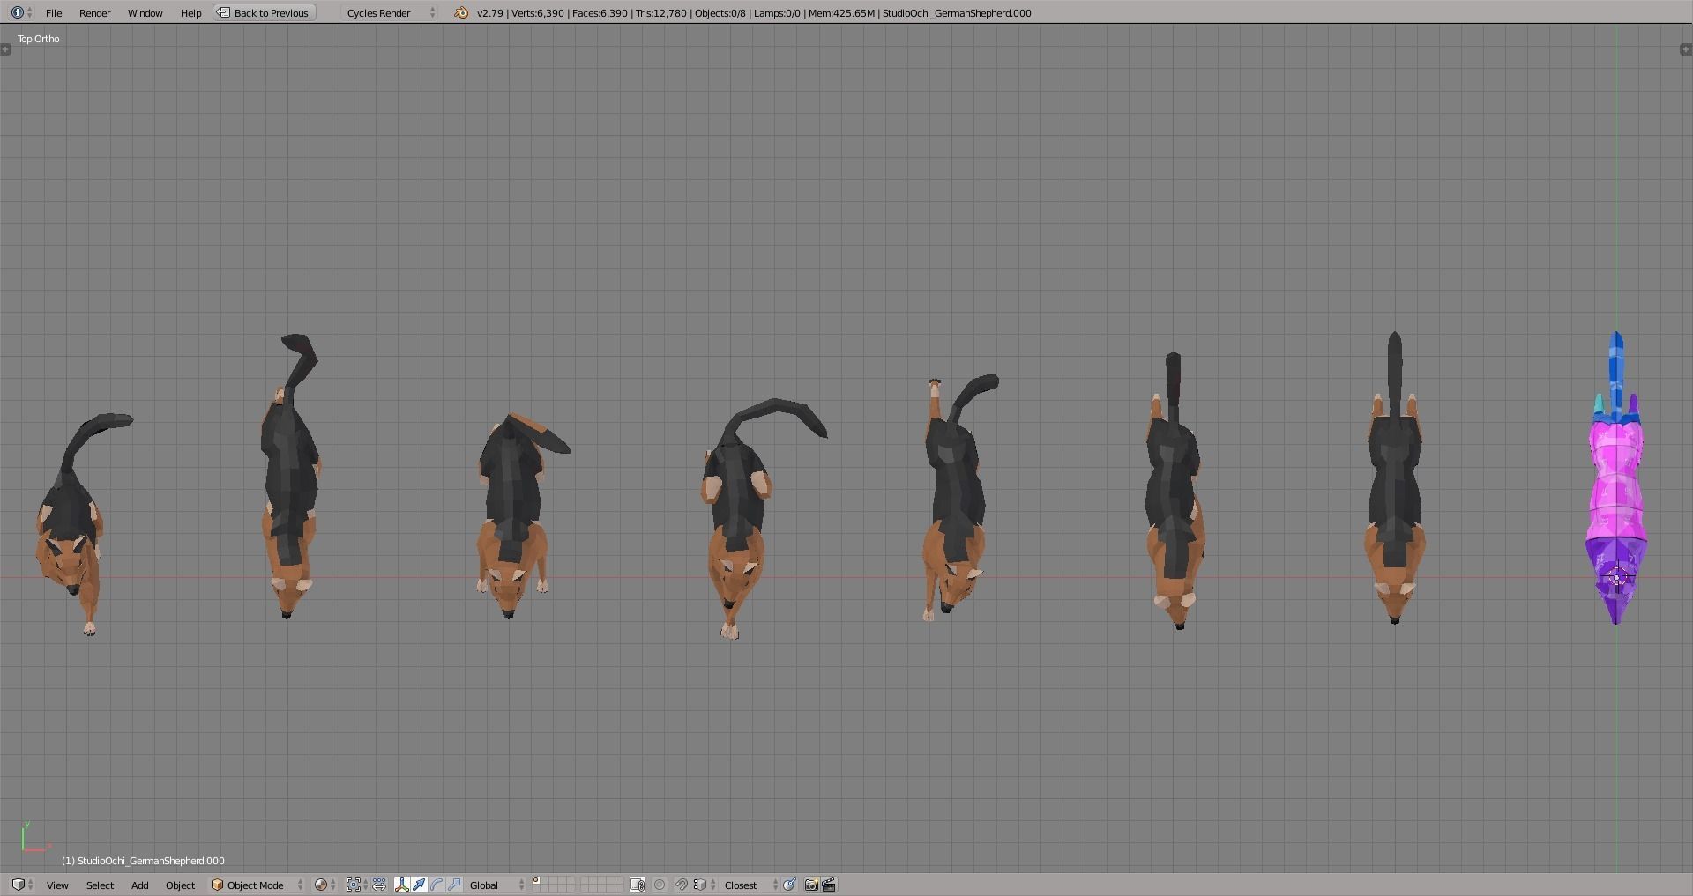Toggle the 3D manipulator axes widget

tap(402, 885)
